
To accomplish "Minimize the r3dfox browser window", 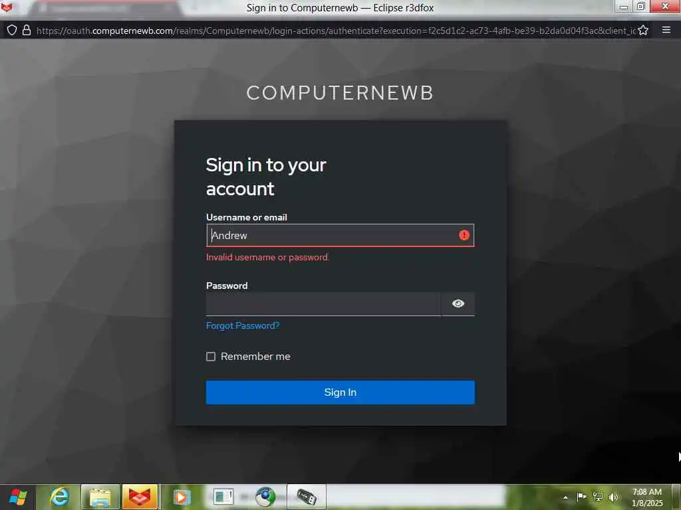I will pos(624,7).
